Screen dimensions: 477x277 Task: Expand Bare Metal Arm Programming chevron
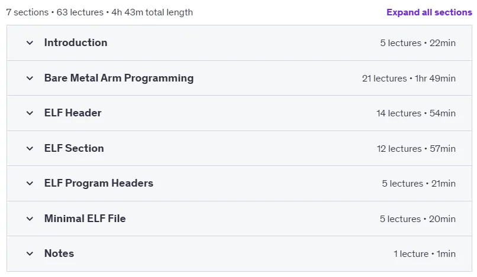point(30,79)
